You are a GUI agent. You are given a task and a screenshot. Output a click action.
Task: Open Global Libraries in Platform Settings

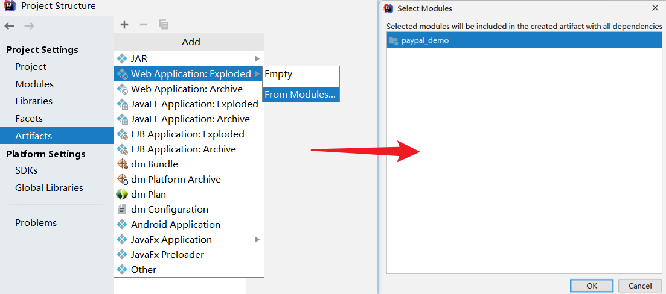[x=49, y=188]
